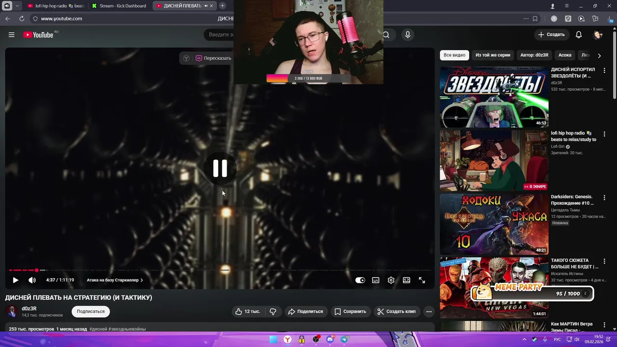Open YouTube notifications bell
This screenshot has height=347, width=617.
point(579,35)
